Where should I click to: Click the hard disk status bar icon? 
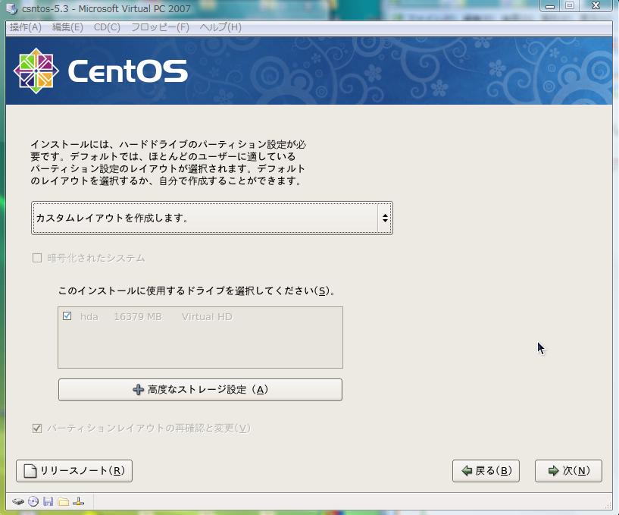18,501
